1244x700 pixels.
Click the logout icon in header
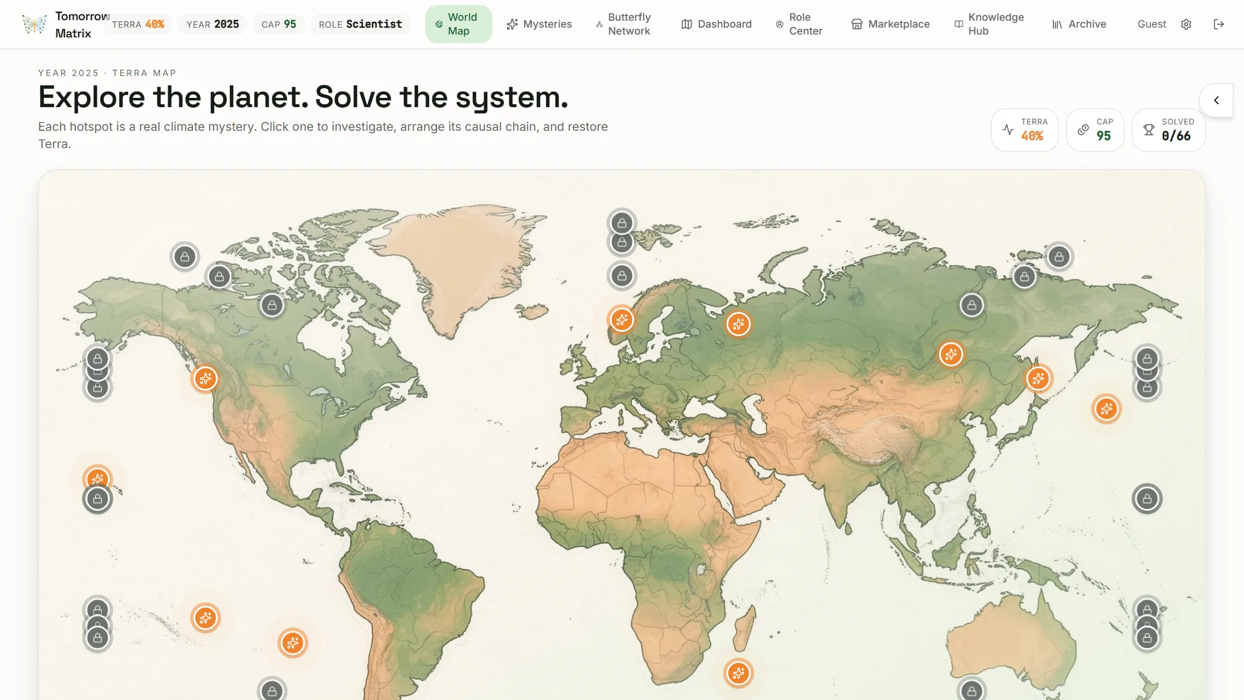pos(1219,24)
